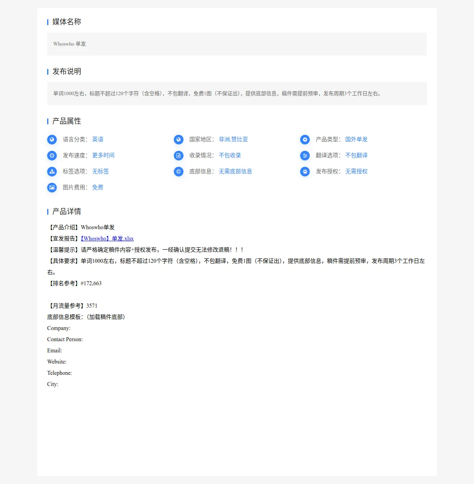Click the 图片费用 label
Viewport: 474px width, 484px height.
[75, 188]
